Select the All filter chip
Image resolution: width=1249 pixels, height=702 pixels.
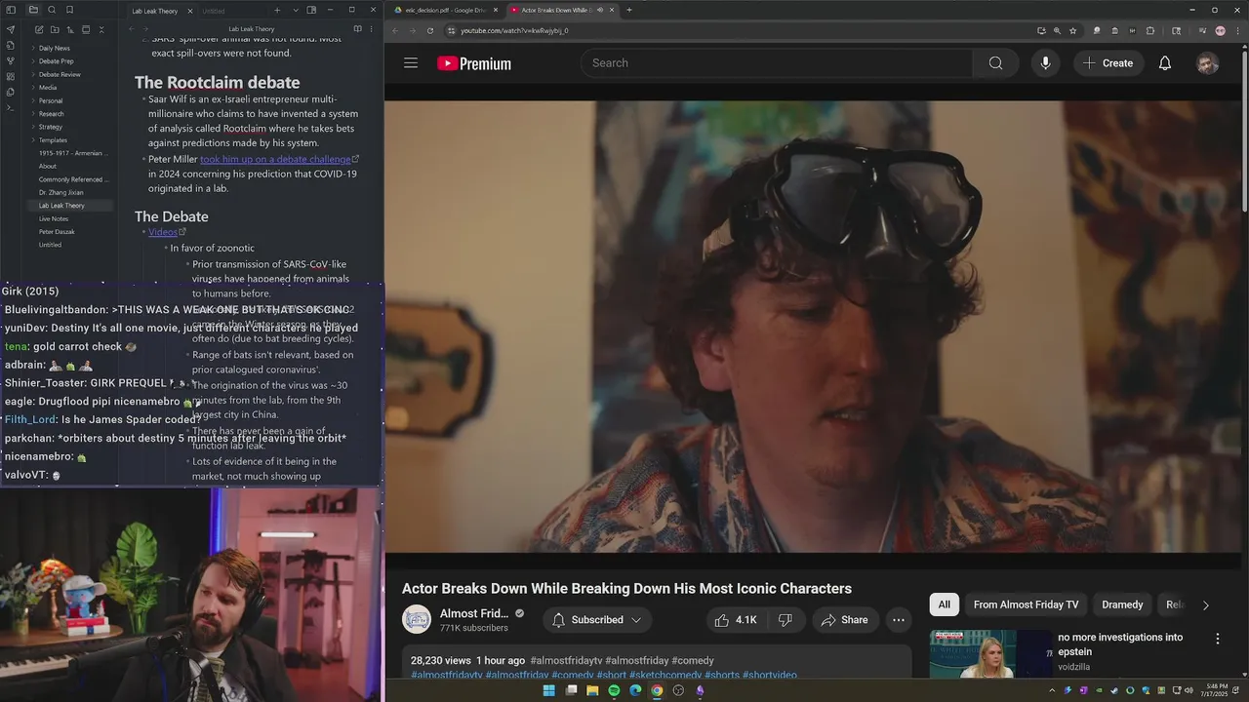tap(944, 604)
